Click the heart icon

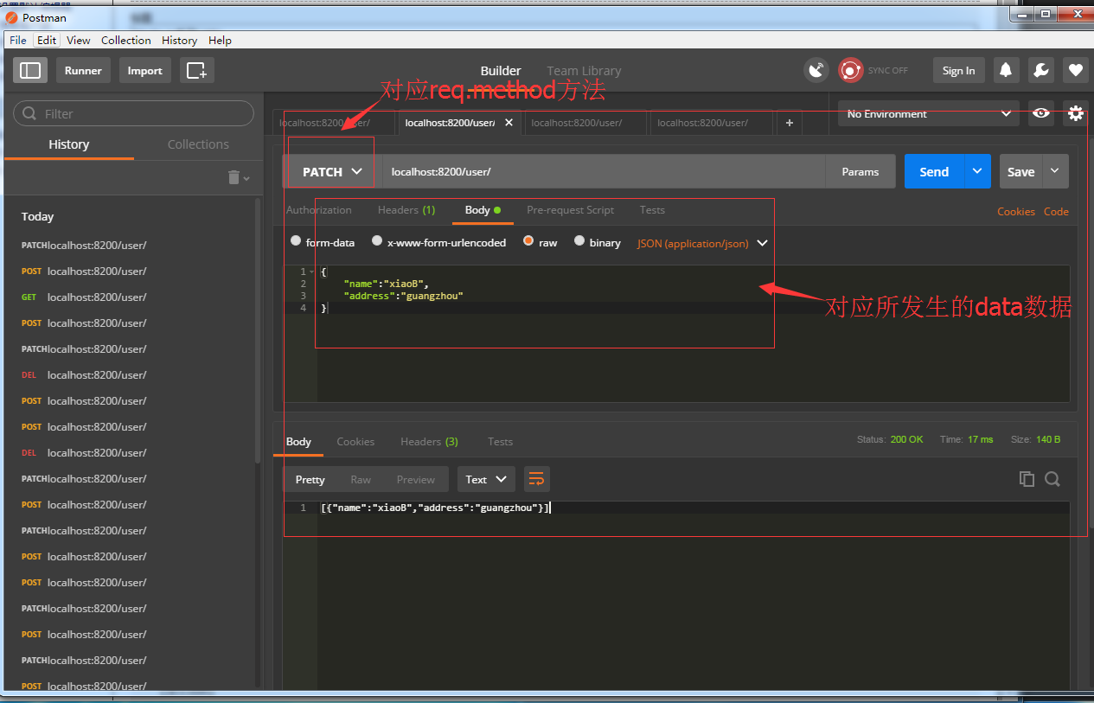pyautogui.click(x=1076, y=71)
